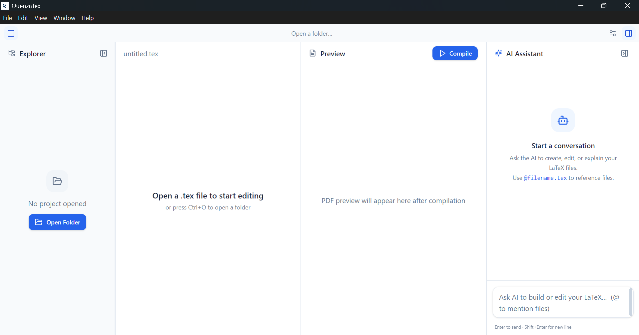This screenshot has height=335, width=639.
Task: Click the folder icon above No project opened
Action: (x=57, y=181)
